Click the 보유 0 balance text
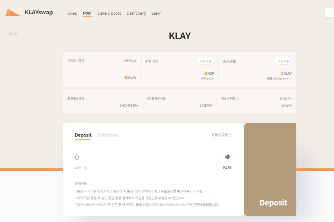Image resolution: width=334 pixels, height=222 pixels. (x=81, y=168)
